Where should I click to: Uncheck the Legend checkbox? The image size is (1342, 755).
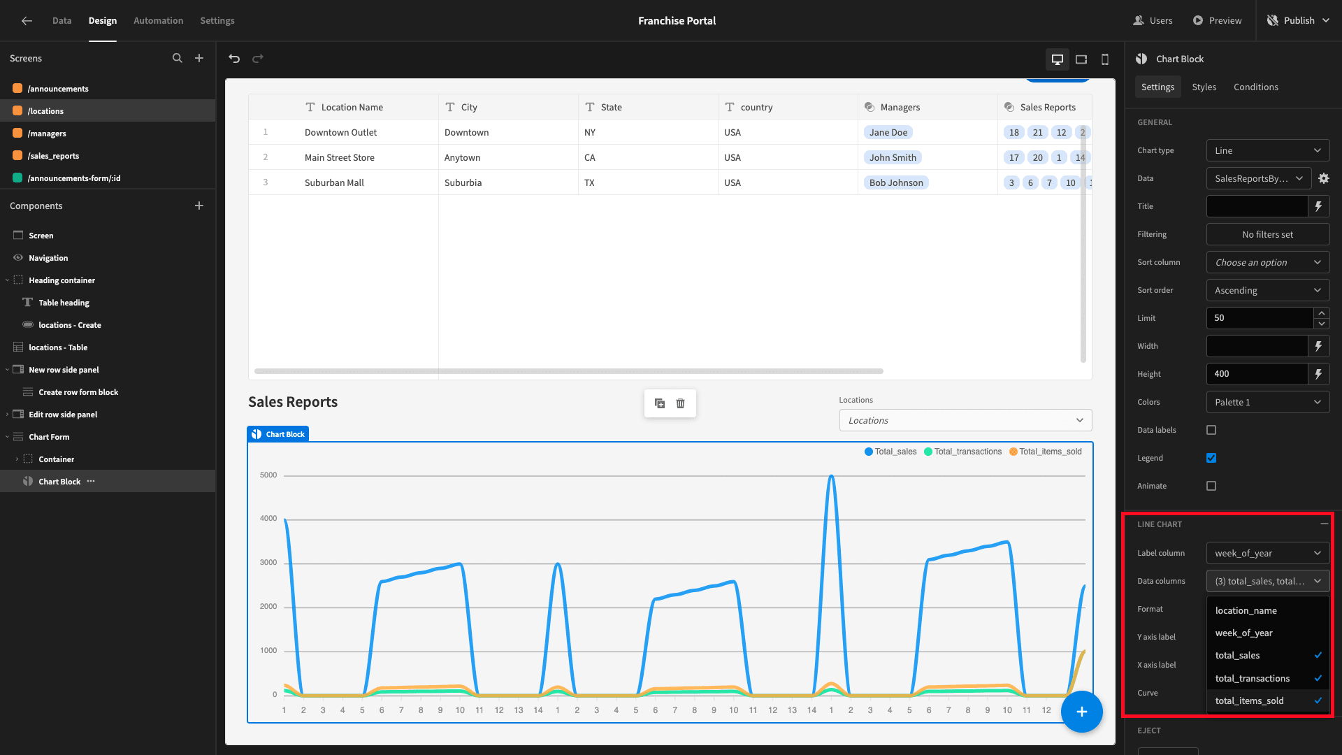pyautogui.click(x=1211, y=458)
